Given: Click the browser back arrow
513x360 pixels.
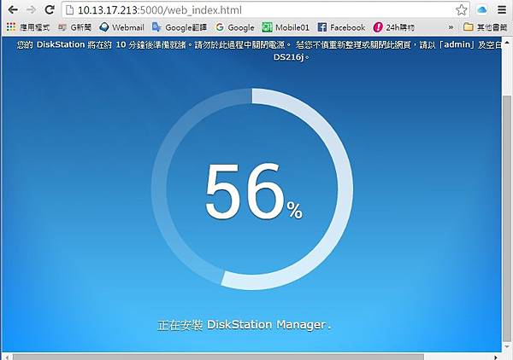Looking at the screenshot, I should pos(13,9).
